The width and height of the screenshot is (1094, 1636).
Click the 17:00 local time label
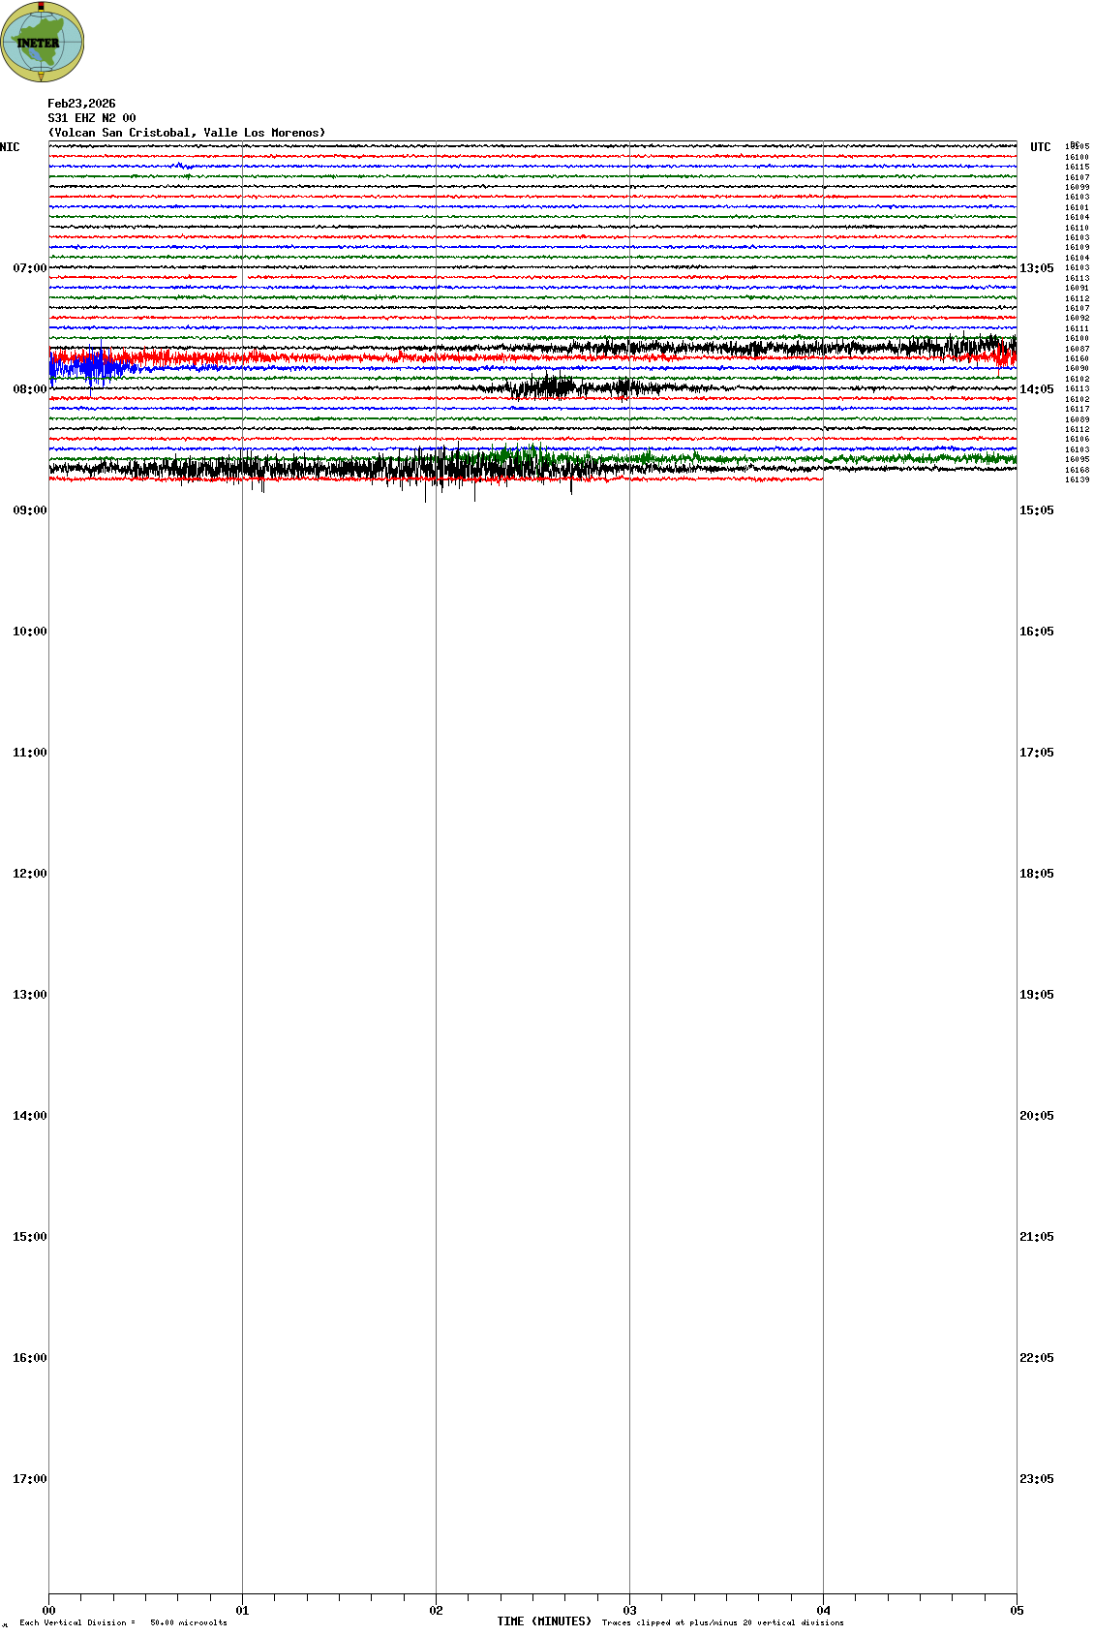[x=29, y=1479]
